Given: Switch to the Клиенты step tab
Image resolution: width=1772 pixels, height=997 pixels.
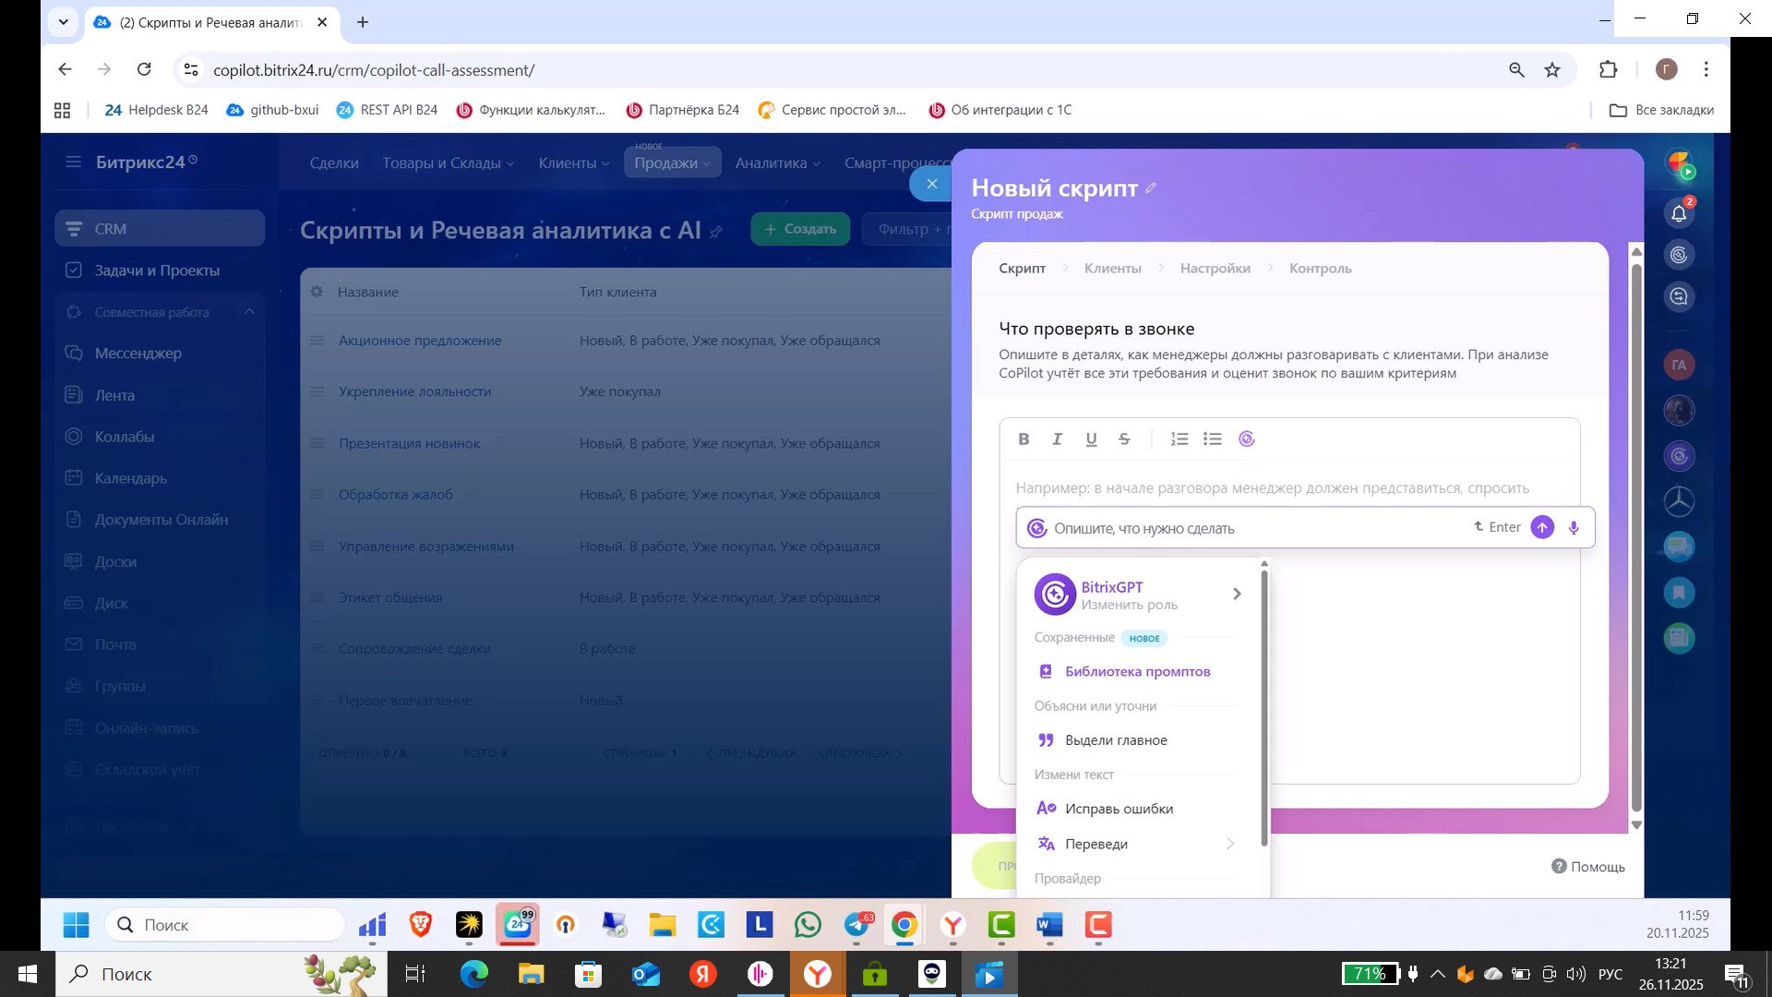Looking at the screenshot, I should 1112,269.
